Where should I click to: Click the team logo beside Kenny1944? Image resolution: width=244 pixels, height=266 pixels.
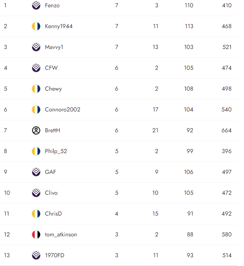36,26
